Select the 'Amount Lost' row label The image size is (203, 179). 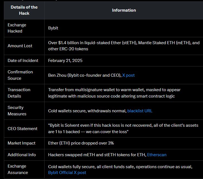click(20, 46)
